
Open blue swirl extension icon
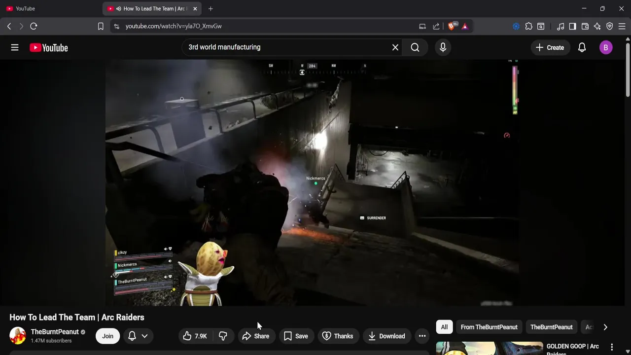pos(516,26)
